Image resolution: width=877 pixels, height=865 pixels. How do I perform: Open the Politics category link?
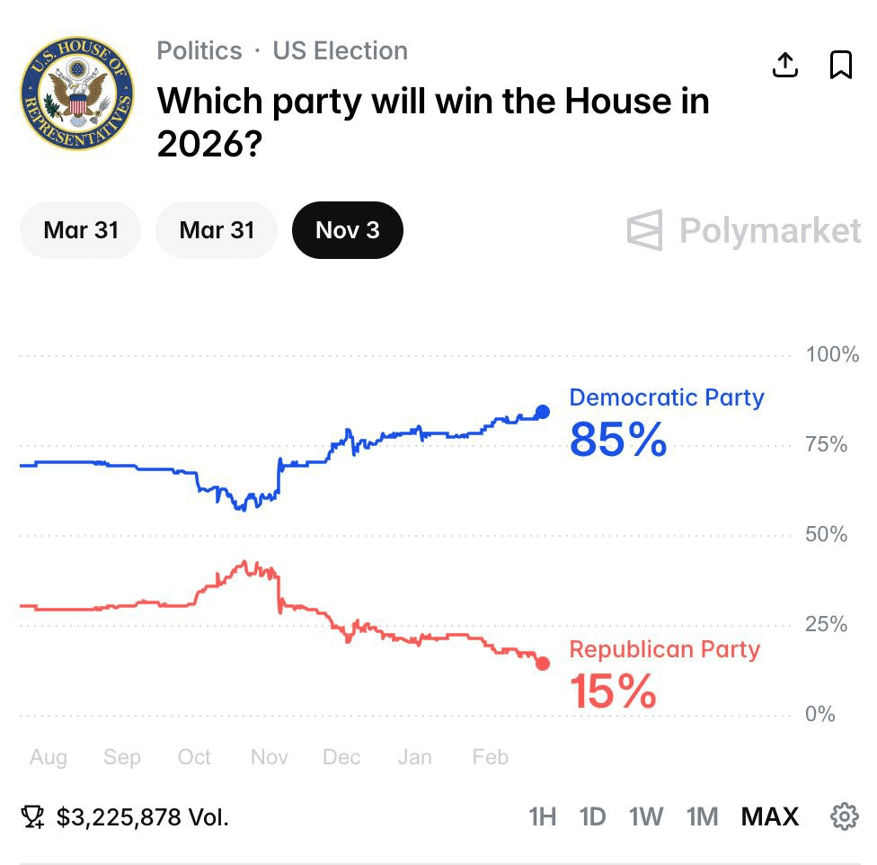[199, 50]
